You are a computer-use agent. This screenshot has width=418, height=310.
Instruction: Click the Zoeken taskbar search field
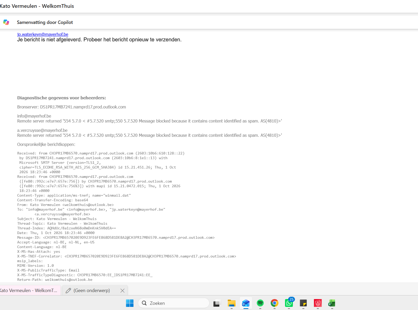[174, 303]
